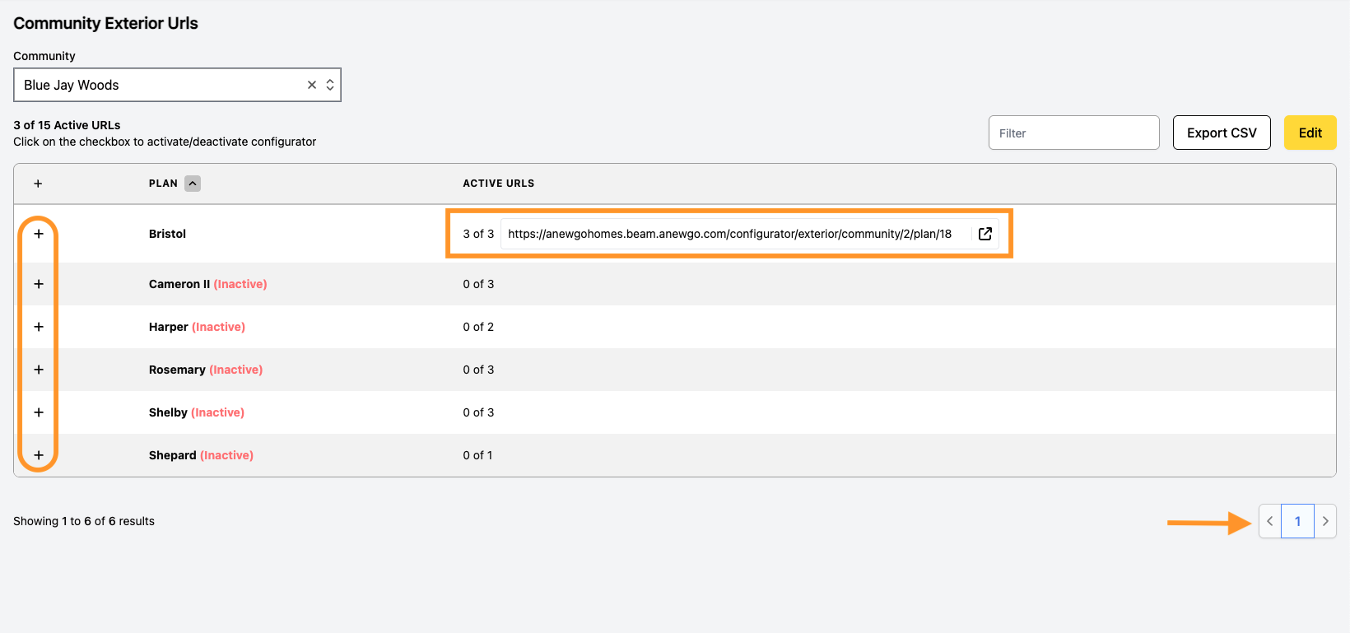Click the Blue Jay Woods community combo box
1350x633 pixels.
coord(177,85)
